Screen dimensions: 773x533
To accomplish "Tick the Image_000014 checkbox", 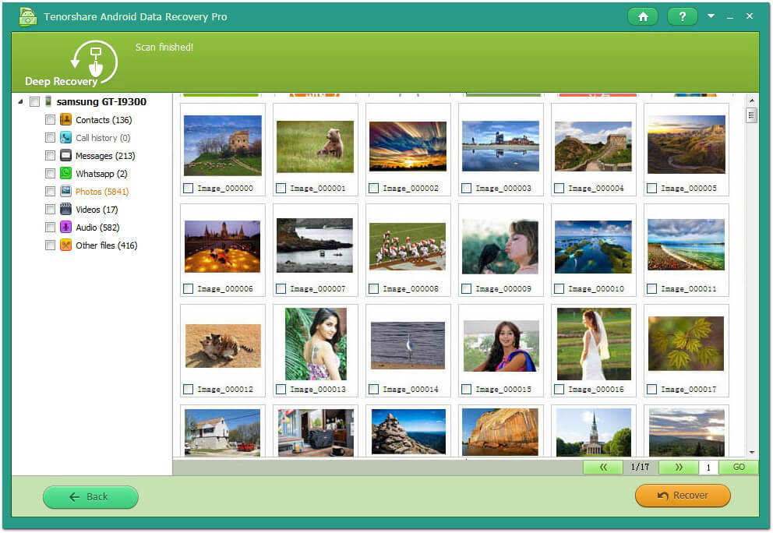I will 373,390.
